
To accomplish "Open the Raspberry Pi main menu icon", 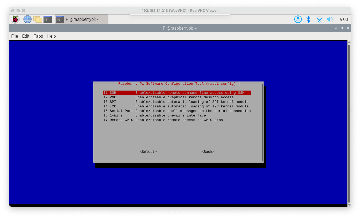I will click(x=15, y=19).
